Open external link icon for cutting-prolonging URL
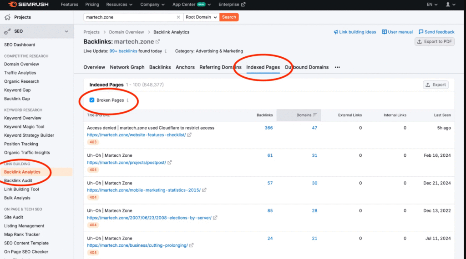Screen dimensions: 466x259 (x=192, y=245)
